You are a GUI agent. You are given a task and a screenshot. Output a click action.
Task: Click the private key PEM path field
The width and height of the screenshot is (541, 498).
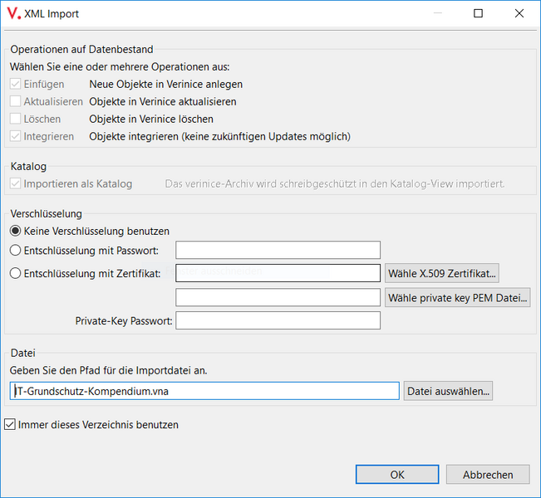[x=278, y=297]
